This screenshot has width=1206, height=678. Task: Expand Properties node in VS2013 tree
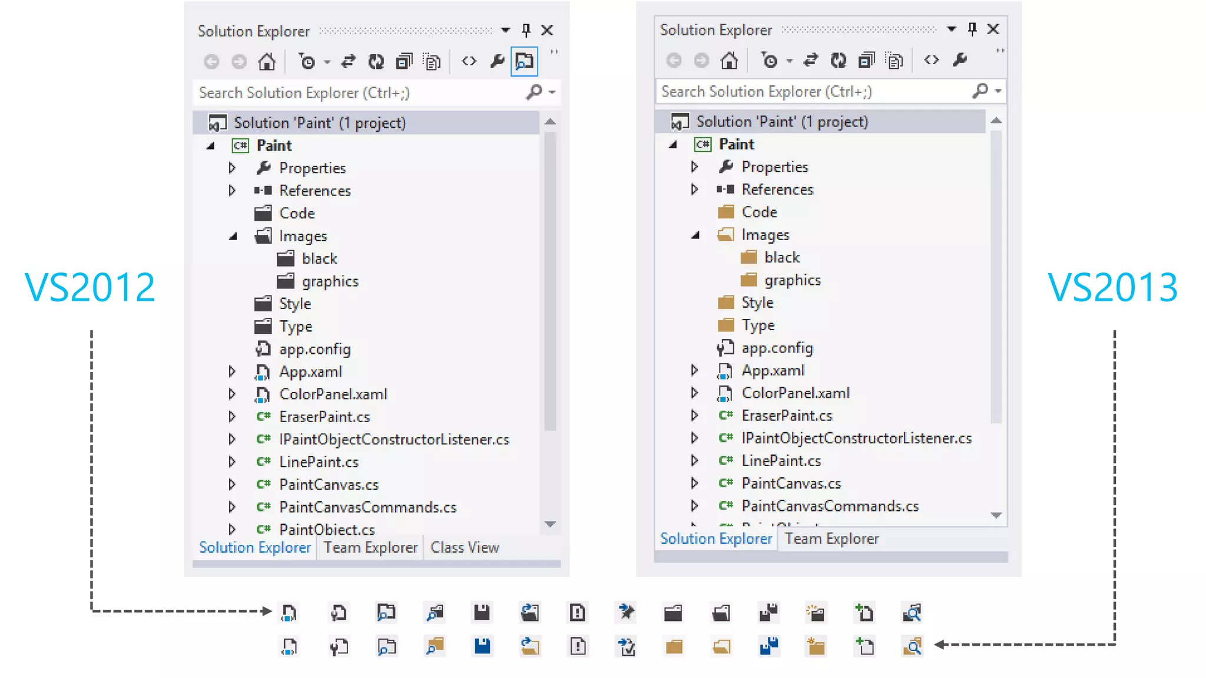click(x=694, y=167)
